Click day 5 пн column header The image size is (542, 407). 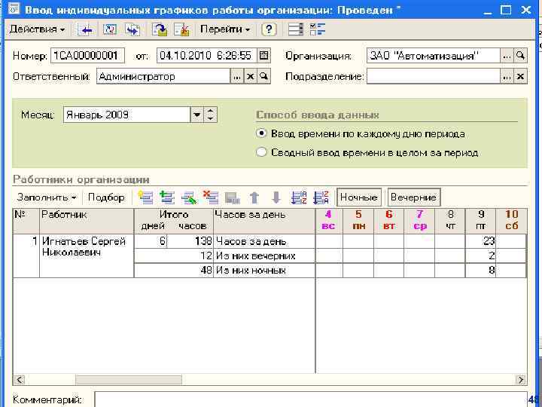(358, 220)
